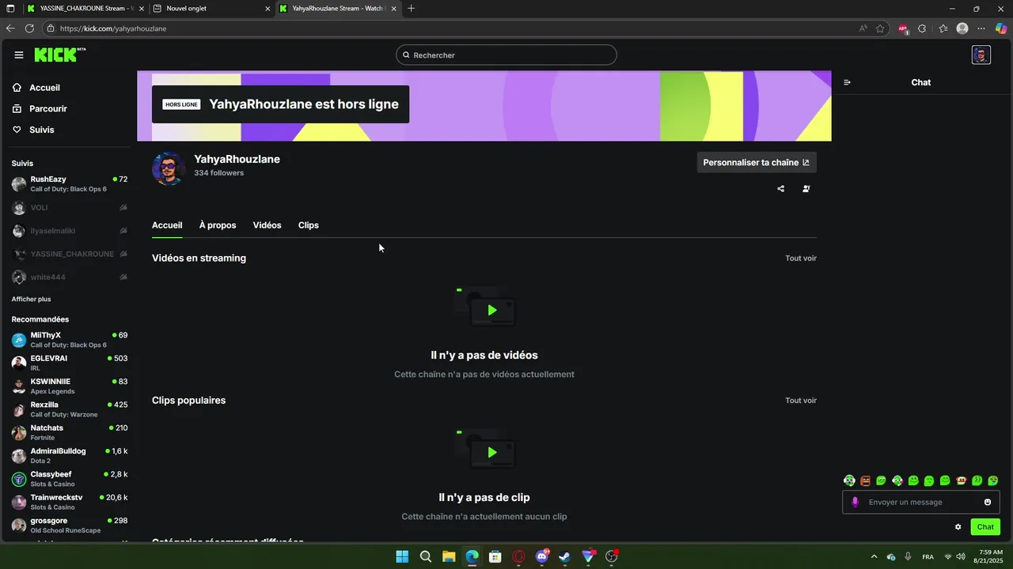Image resolution: width=1013 pixels, height=569 pixels.
Task: Open recommended channel Natchats
Action: point(70,432)
